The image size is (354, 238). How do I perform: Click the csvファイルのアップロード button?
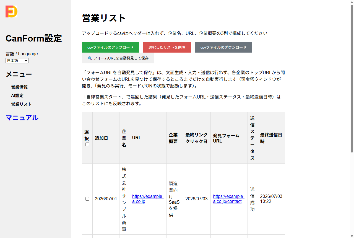[x=110, y=47]
